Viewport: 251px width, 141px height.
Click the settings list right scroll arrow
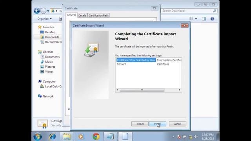(x=180, y=90)
